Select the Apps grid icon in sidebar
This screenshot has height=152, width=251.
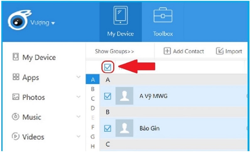point(16,77)
